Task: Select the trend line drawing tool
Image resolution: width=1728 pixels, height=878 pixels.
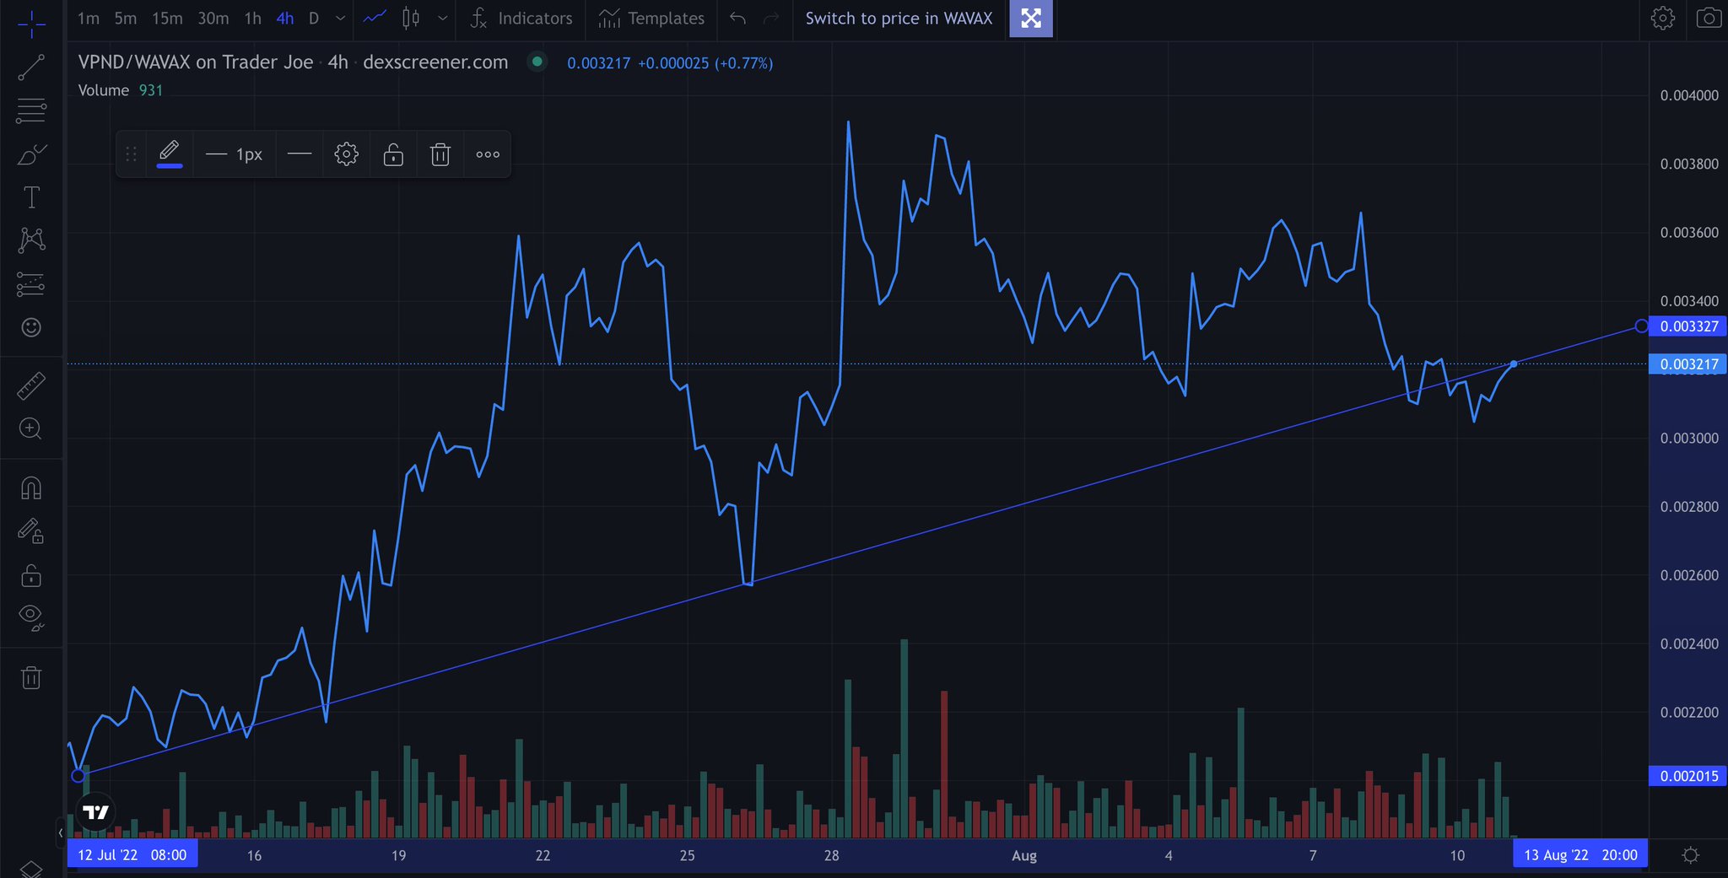Action: point(31,67)
